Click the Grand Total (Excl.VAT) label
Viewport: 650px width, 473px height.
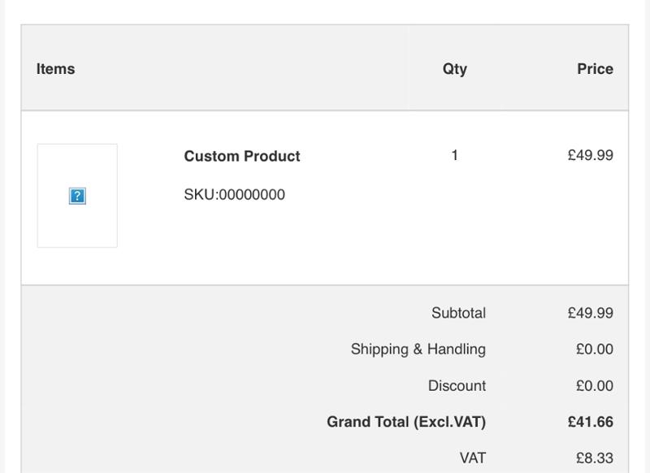pyautogui.click(x=405, y=423)
